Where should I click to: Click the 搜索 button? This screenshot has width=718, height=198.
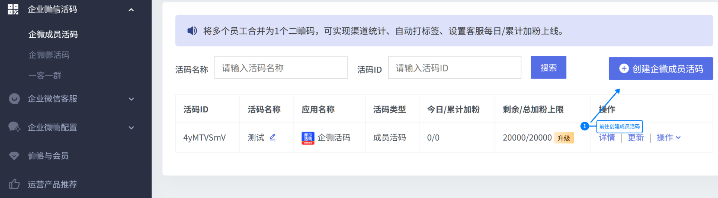click(x=548, y=67)
